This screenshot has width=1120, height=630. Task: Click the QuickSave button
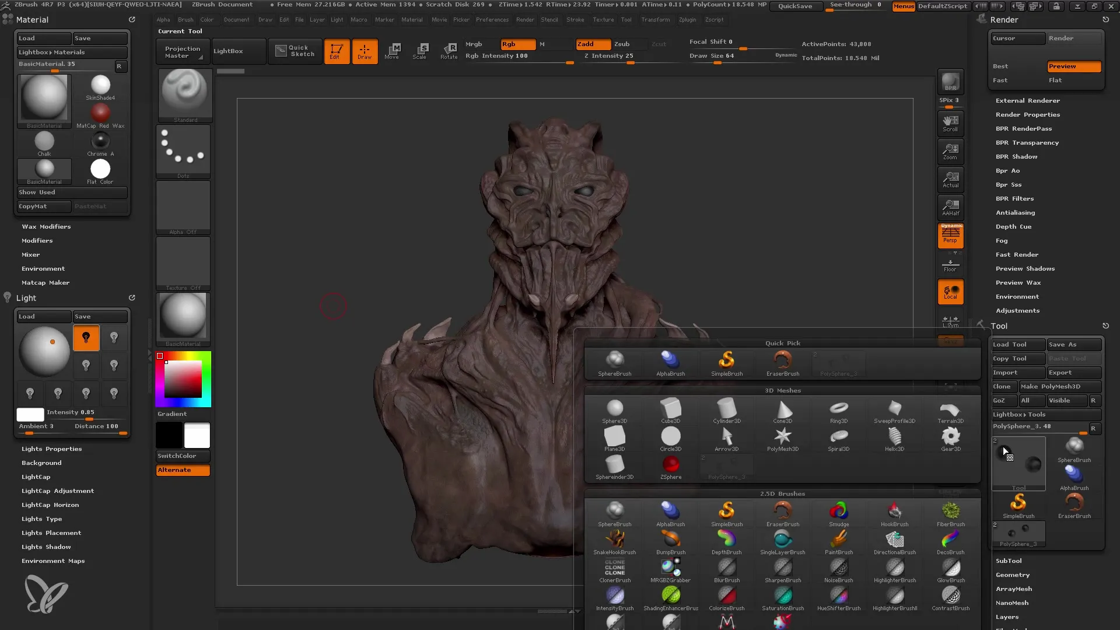pos(794,5)
